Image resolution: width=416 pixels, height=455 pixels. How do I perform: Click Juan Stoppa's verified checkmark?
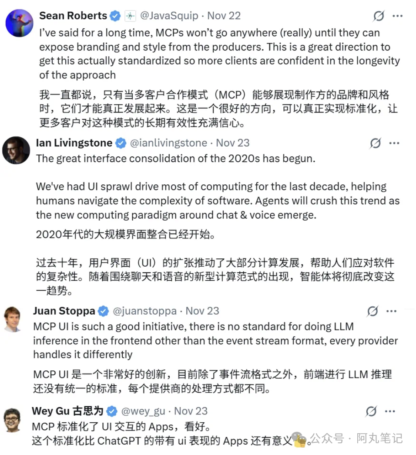(x=104, y=311)
